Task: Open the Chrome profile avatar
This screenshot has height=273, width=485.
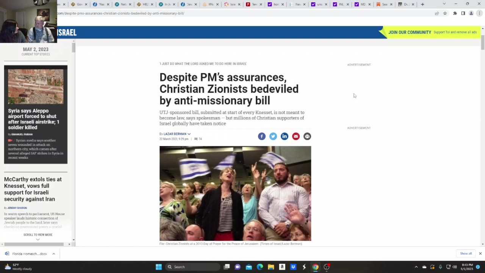Action: coord(471,13)
